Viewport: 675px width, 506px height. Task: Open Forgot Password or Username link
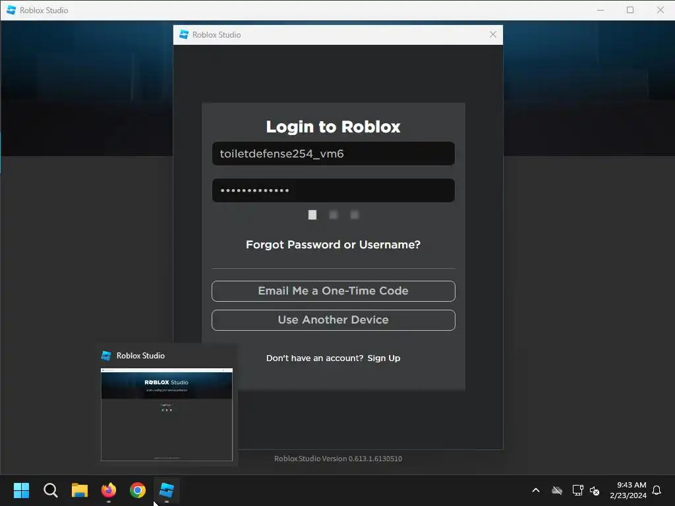tap(333, 244)
